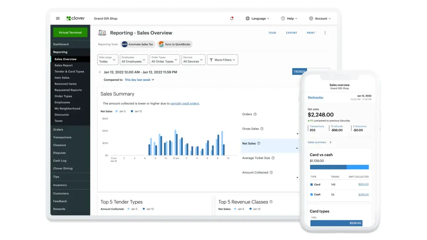Click the PRINT button

311,33
